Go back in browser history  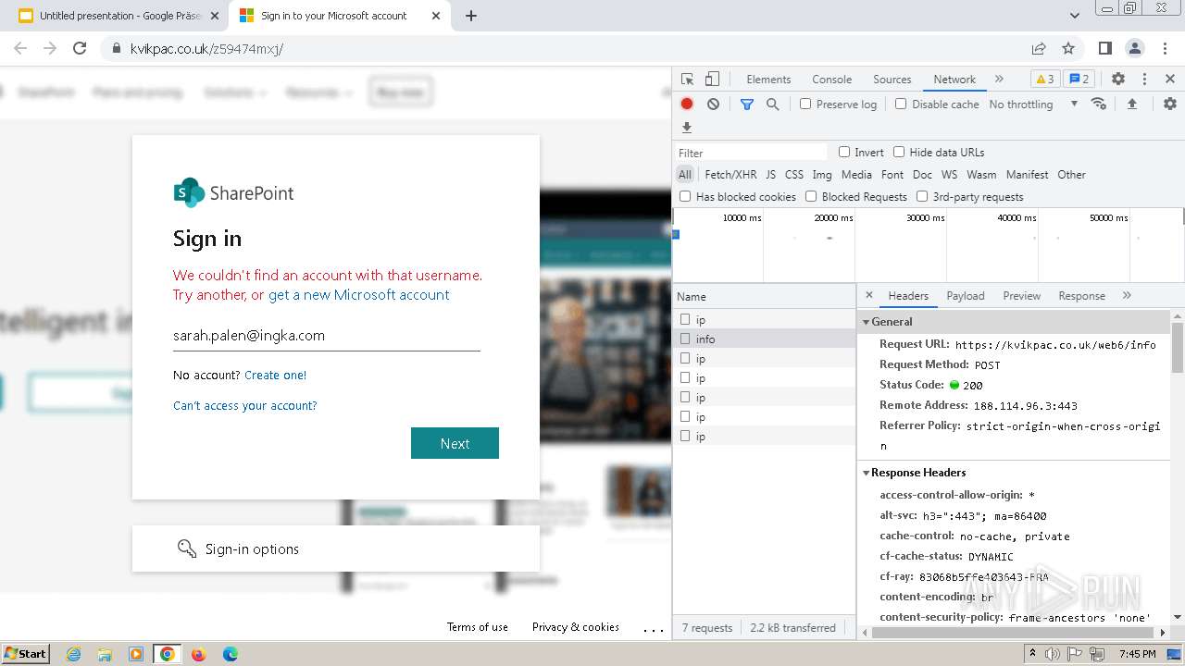coord(20,48)
